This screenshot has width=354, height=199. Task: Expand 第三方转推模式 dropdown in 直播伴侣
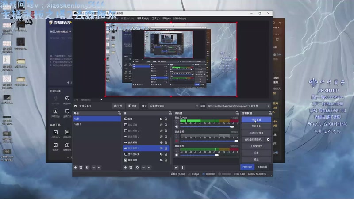[61, 31]
